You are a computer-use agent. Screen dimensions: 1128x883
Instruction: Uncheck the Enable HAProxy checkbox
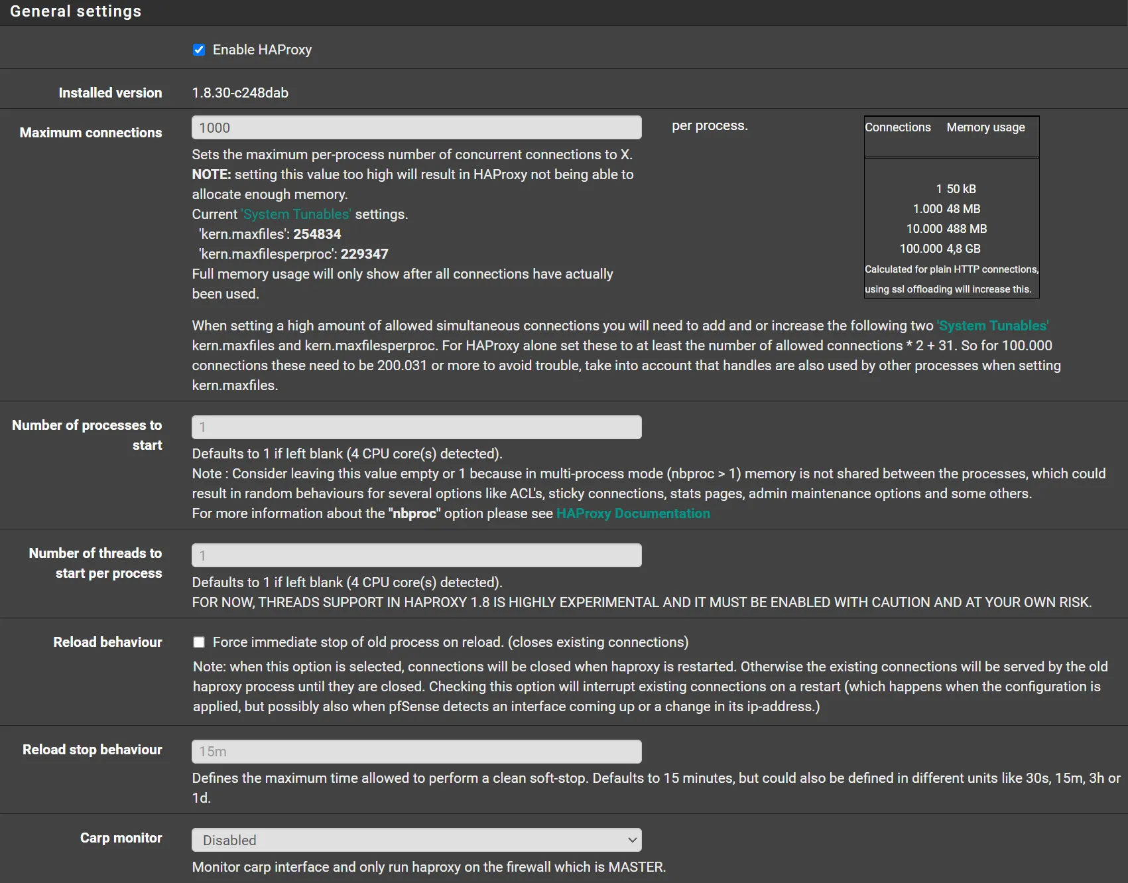click(x=199, y=50)
